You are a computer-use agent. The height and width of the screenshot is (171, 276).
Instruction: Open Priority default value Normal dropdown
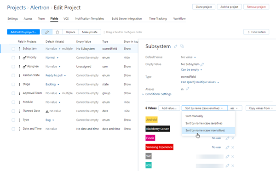click(52, 58)
